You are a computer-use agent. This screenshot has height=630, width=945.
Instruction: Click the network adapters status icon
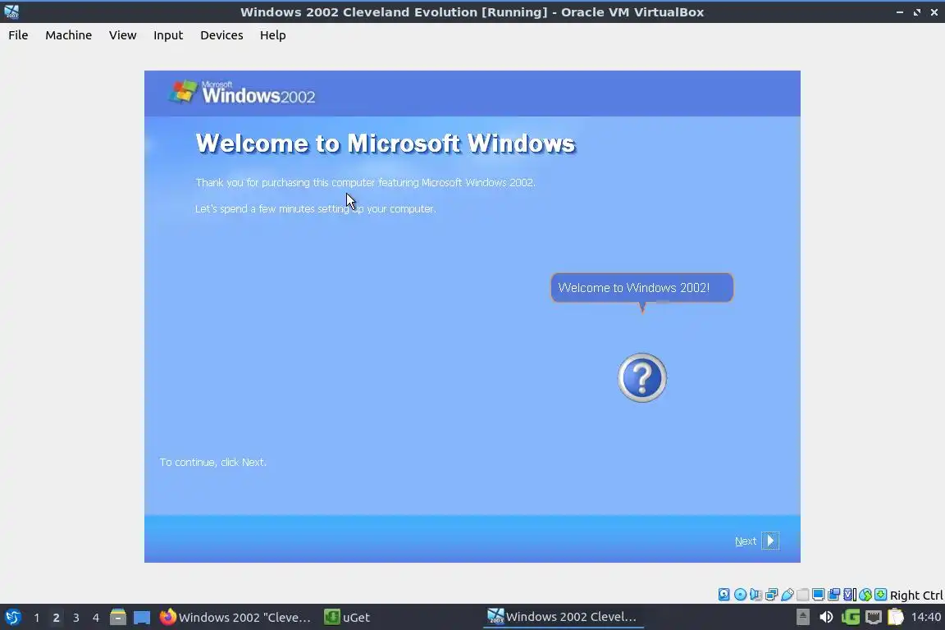coord(771,595)
